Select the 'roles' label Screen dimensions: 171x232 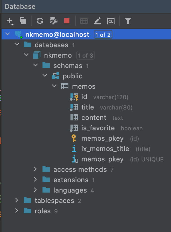coord(42,211)
